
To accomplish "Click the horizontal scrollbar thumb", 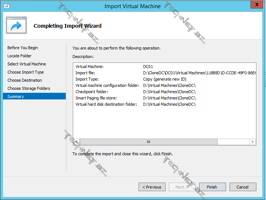I will pos(149,142).
